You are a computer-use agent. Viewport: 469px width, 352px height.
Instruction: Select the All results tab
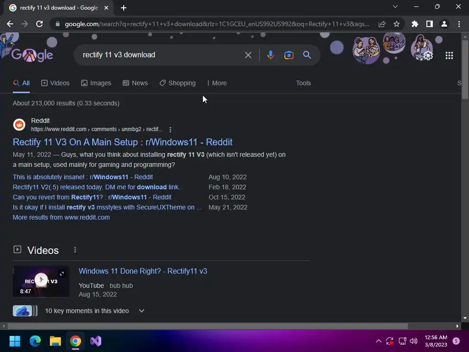(21, 83)
